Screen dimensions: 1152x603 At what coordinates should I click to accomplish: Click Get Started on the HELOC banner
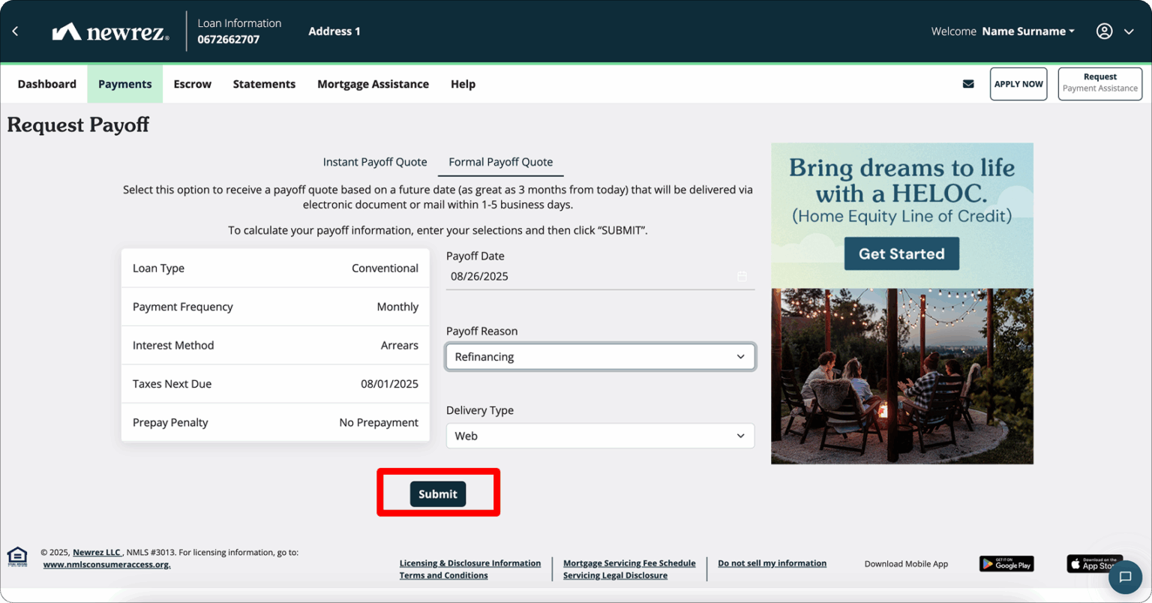(901, 253)
